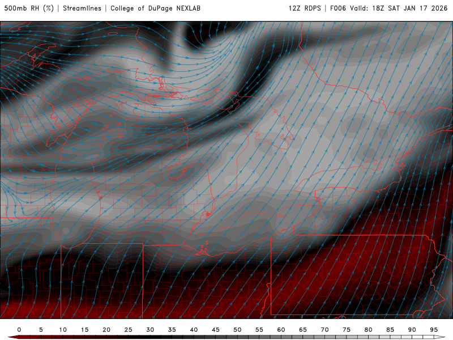
Task: Click the "85" color scale label
Action: pyautogui.click(x=390, y=330)
